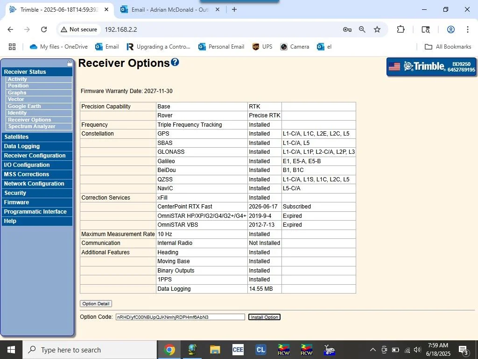Screen dimensions: 478x359
Task: Open the Programmatic Interface menu
Action: click(x=37, y=212)
